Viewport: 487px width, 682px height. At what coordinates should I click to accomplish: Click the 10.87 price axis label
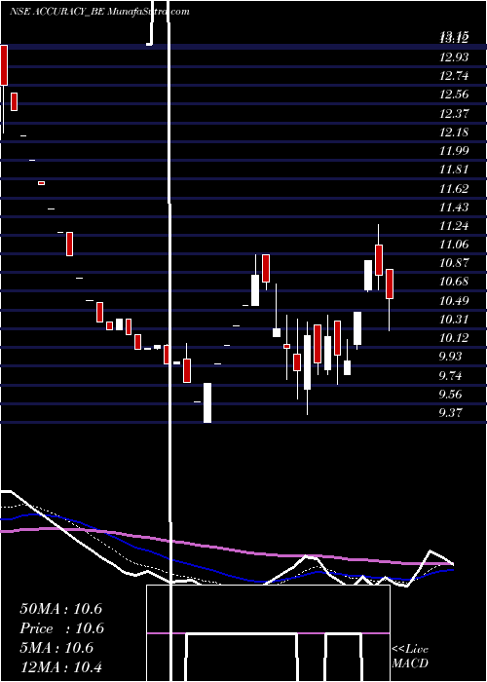[454, 263]
